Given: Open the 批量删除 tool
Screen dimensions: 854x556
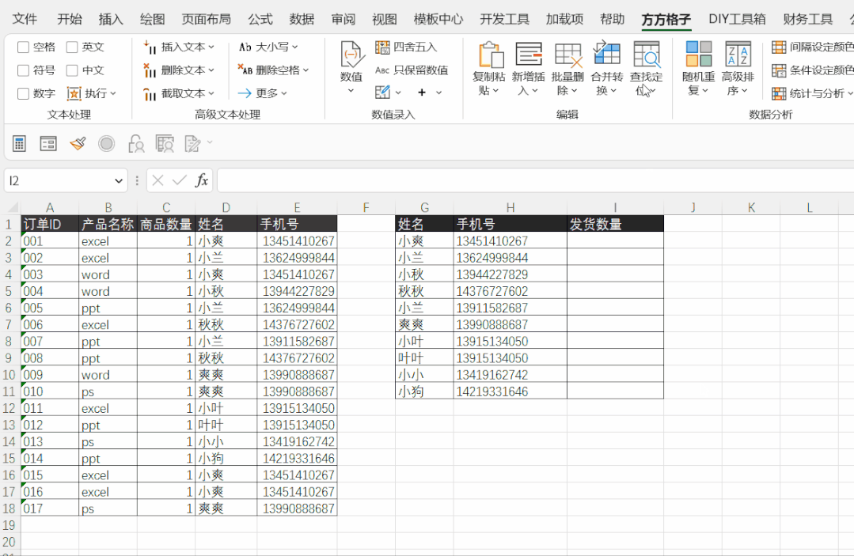Looking at the screenshot, I should pos(567,55).
